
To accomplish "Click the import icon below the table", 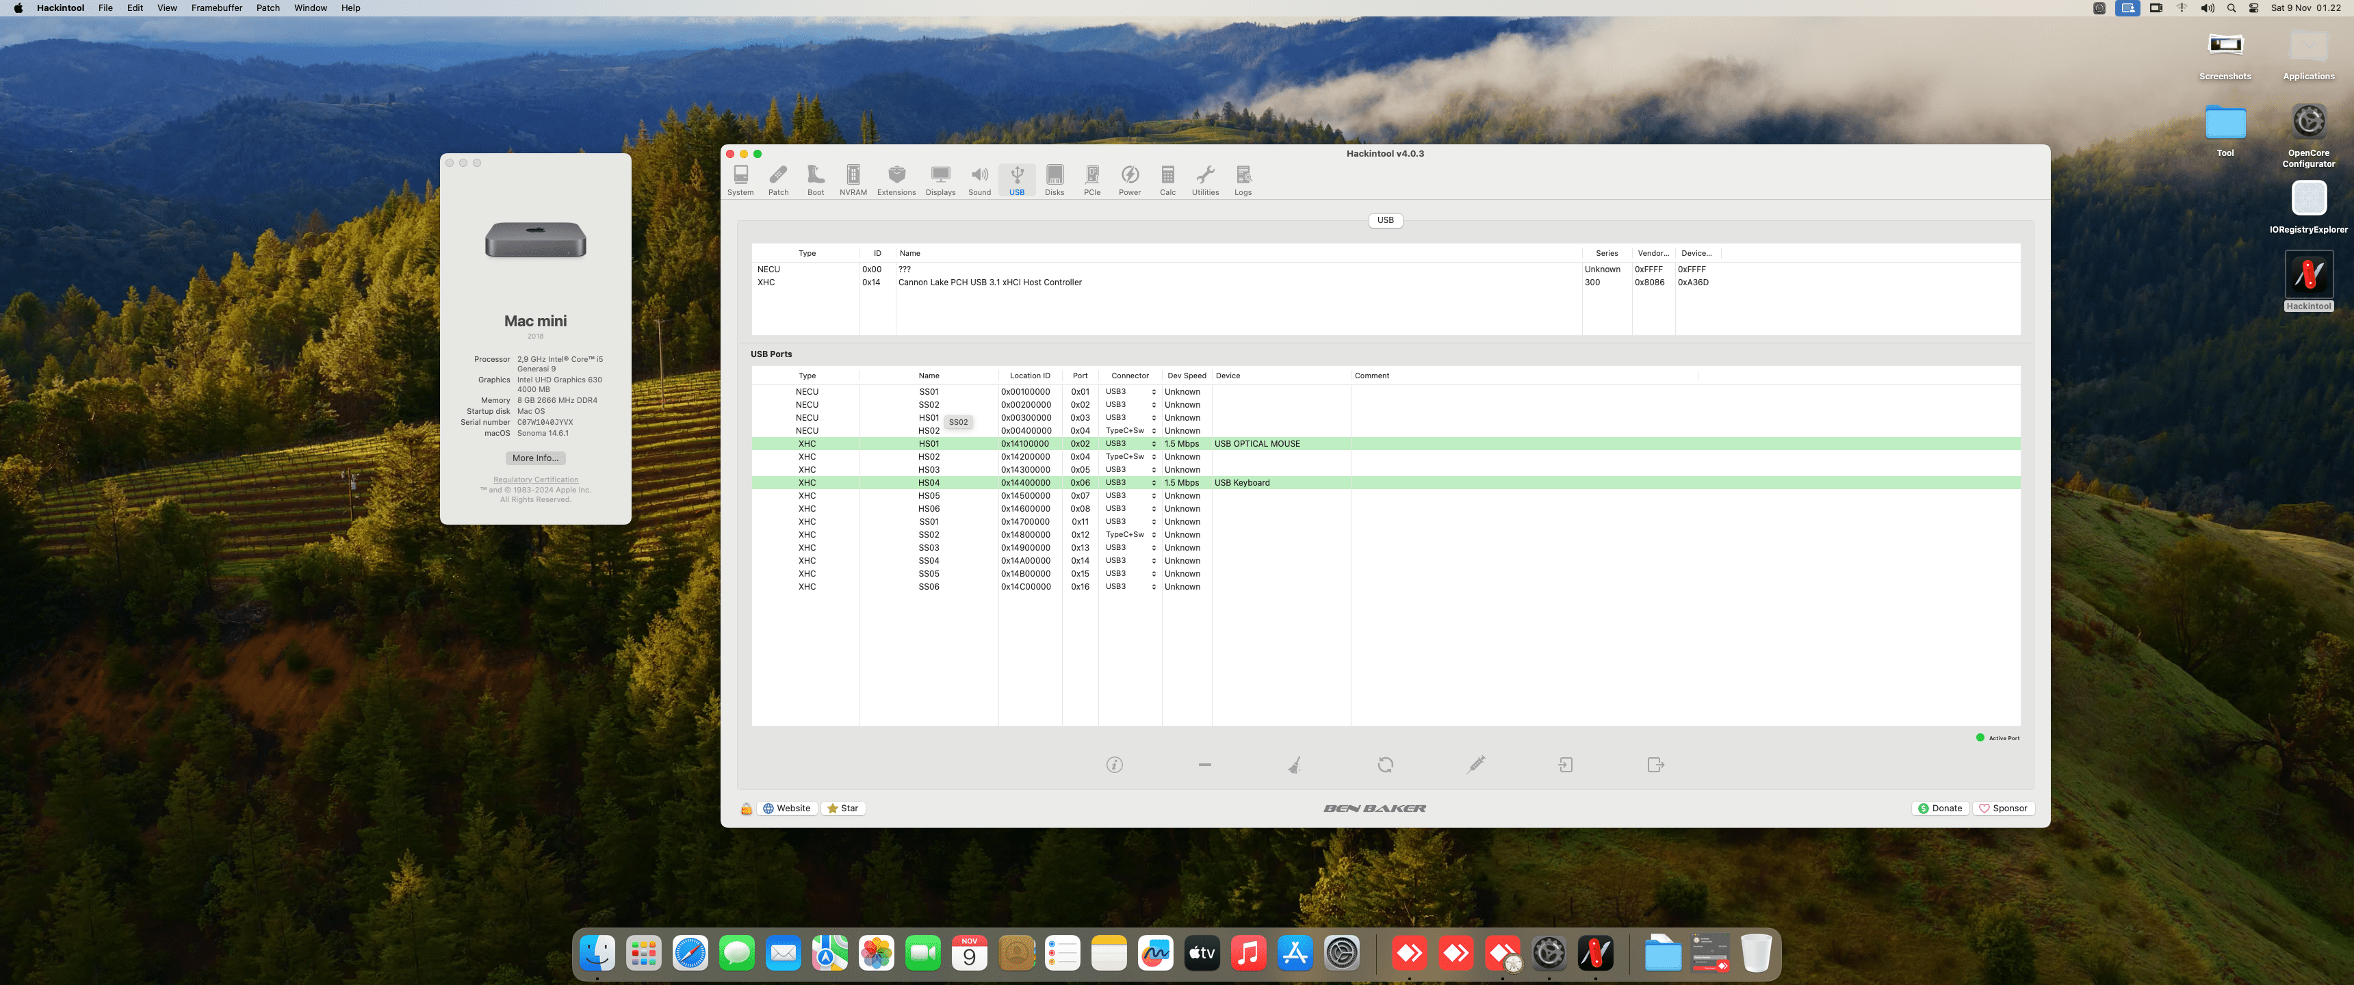I will (x=1566, y=765).
